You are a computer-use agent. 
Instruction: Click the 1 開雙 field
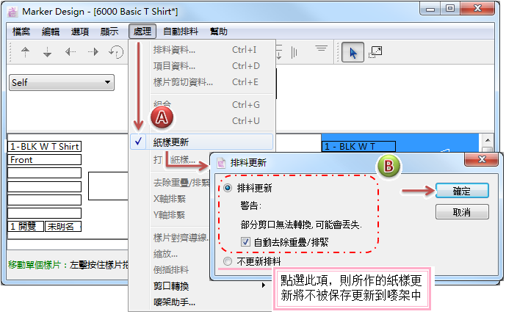pos(26,227)
